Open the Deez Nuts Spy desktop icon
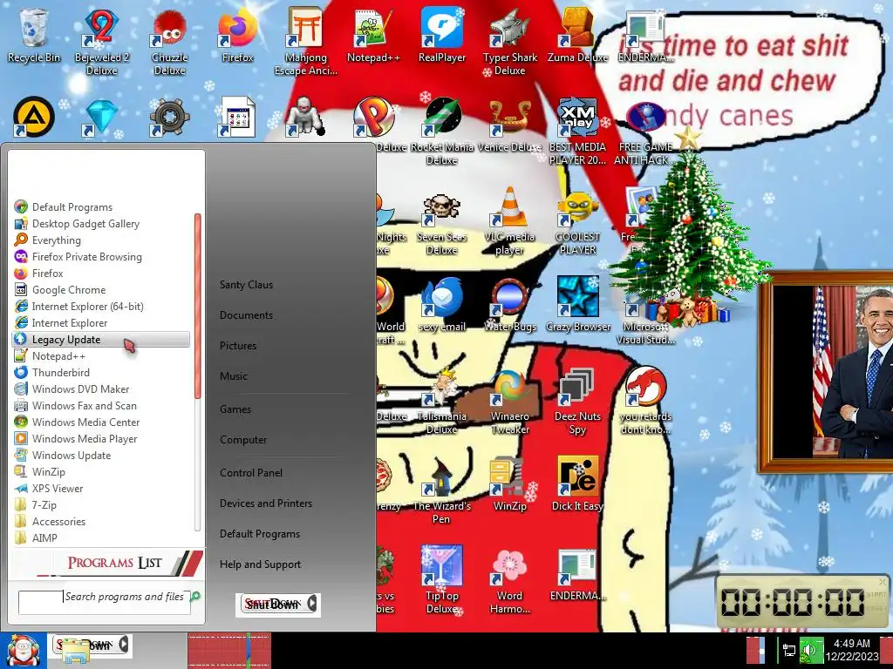The height and width of the screenshot is (669, 893). coord(577,402)
